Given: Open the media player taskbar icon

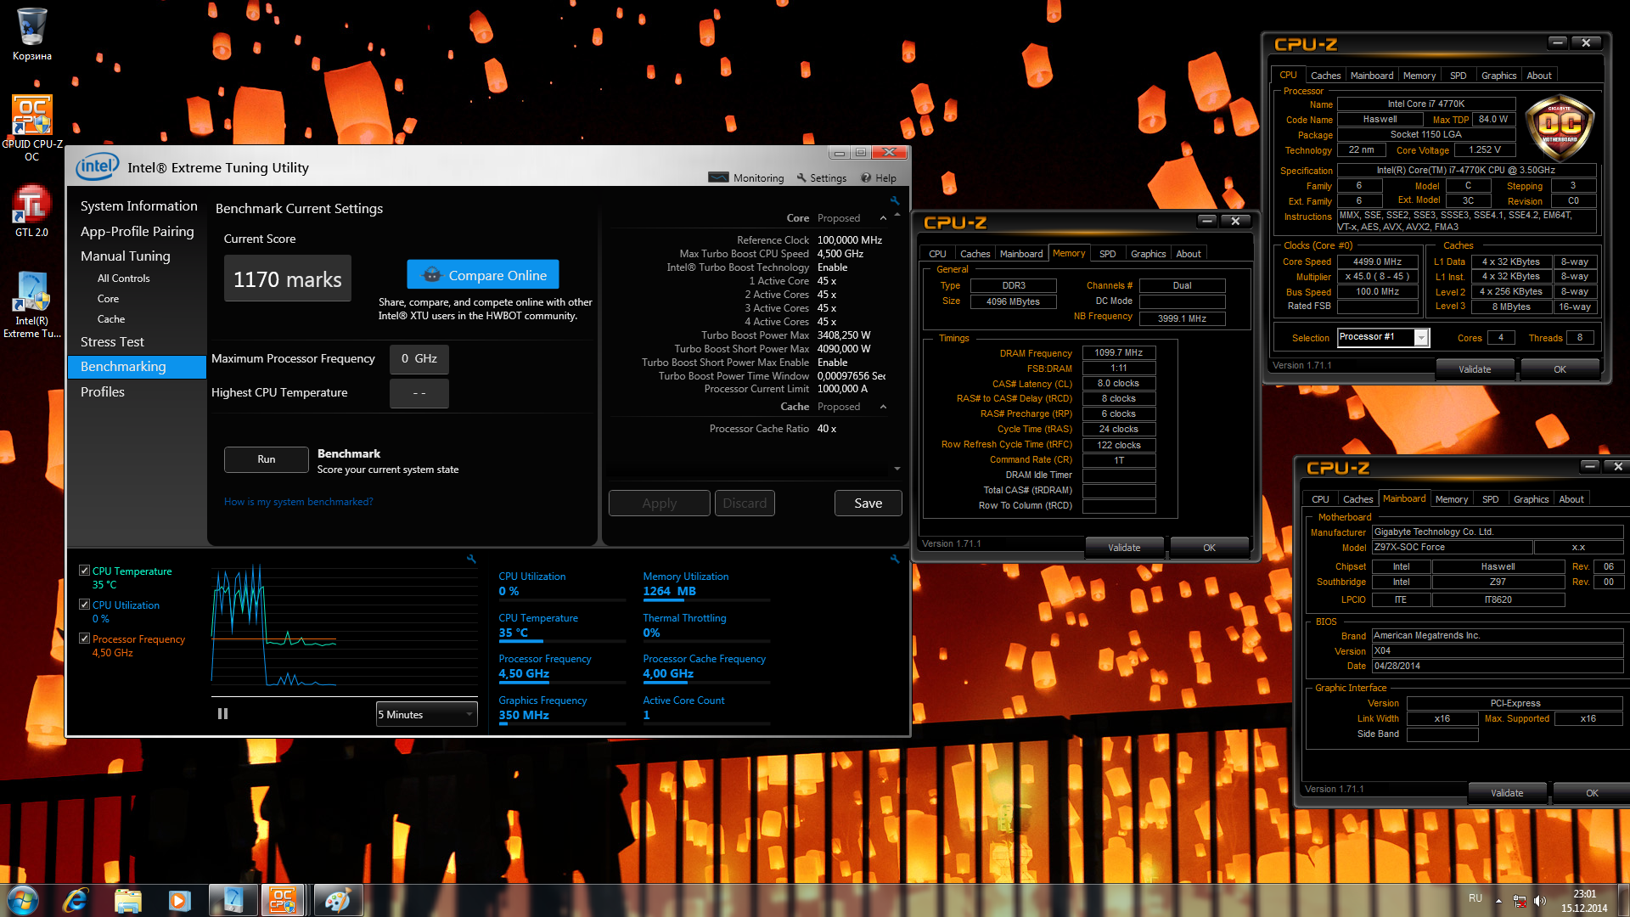Looking at the screenshot, I should point(179,899).
